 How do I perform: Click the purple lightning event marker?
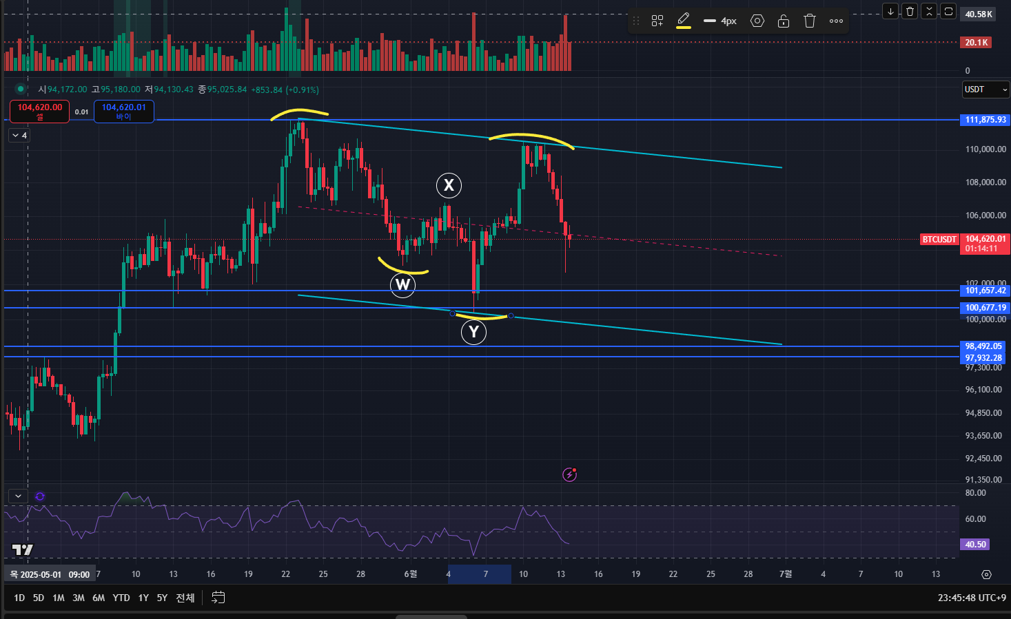click(x=569, y=474)
